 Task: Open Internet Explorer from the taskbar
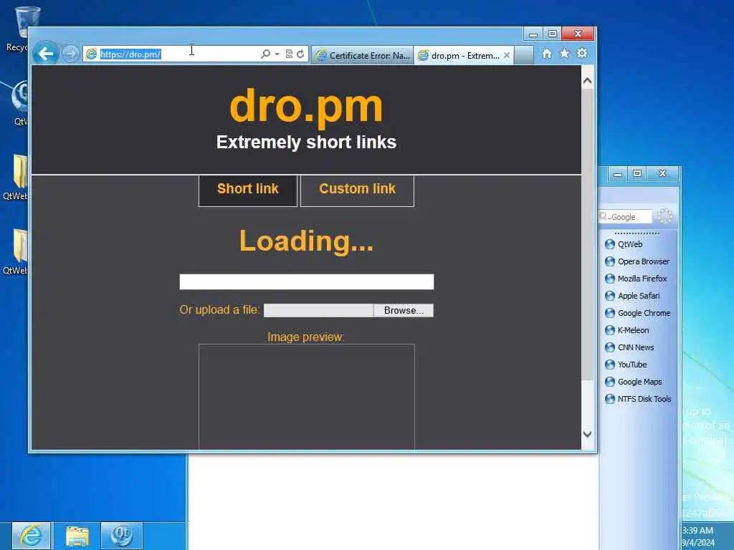click(31, 536)
